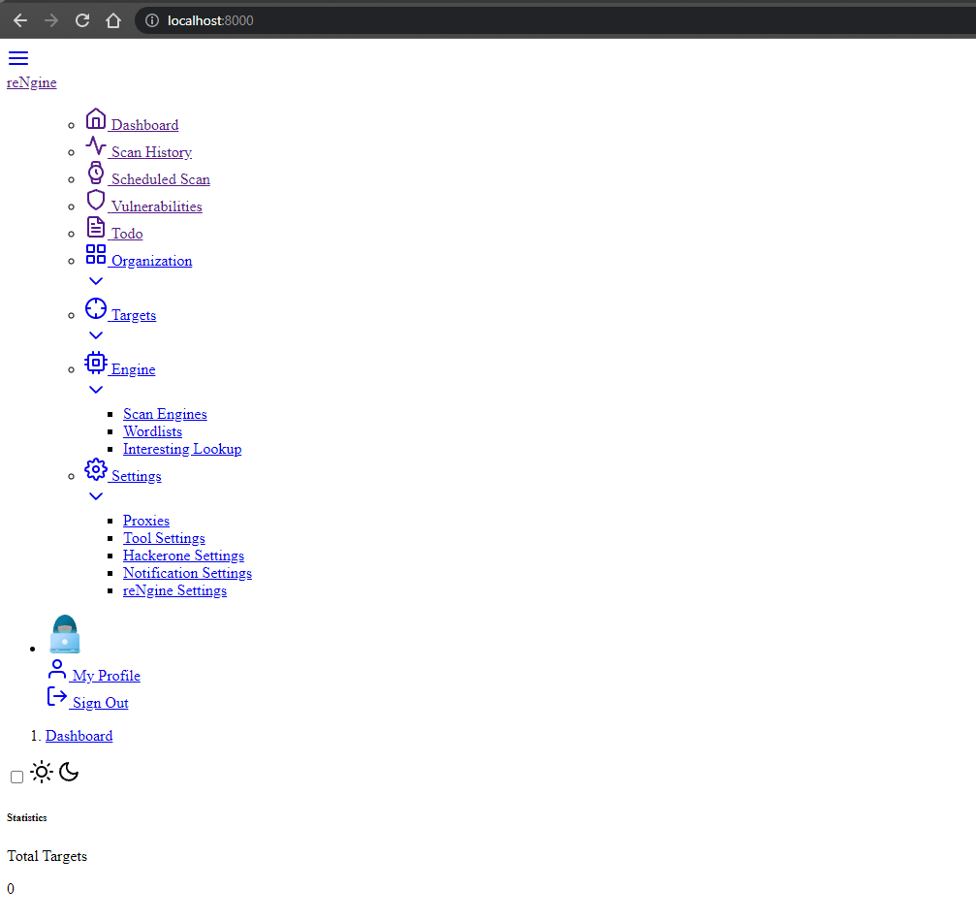Open the Engine menu item

(x=133, y=369)
